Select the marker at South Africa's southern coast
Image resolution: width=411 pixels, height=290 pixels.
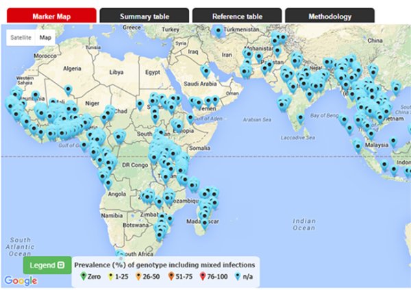pos(121,256)
